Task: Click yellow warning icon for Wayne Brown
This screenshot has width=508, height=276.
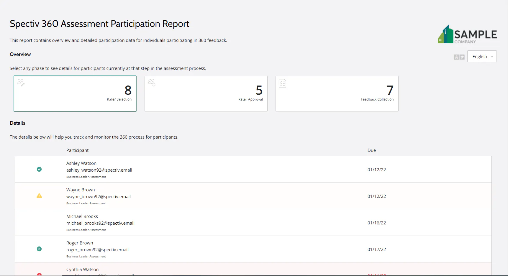Action: 39,196
